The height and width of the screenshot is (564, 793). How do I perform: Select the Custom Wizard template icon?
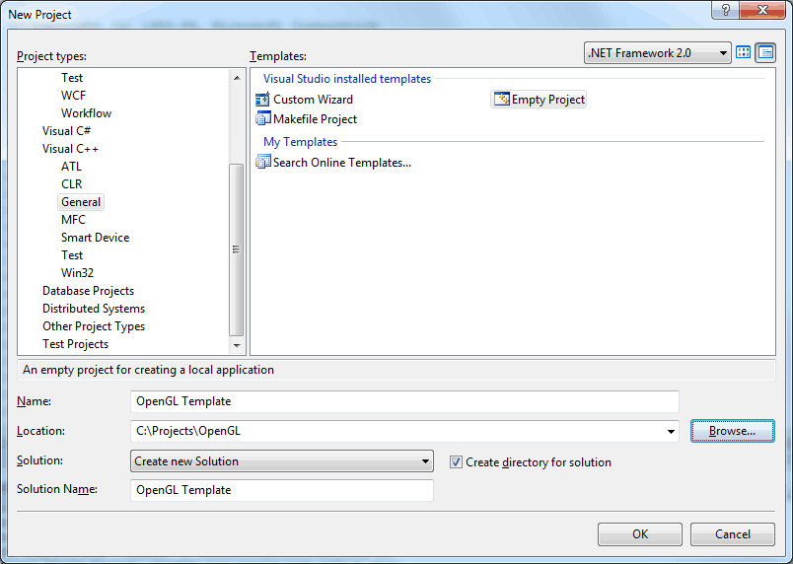click(x=262, y=99)
